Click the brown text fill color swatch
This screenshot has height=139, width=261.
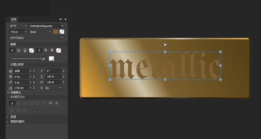click(56, 32)
